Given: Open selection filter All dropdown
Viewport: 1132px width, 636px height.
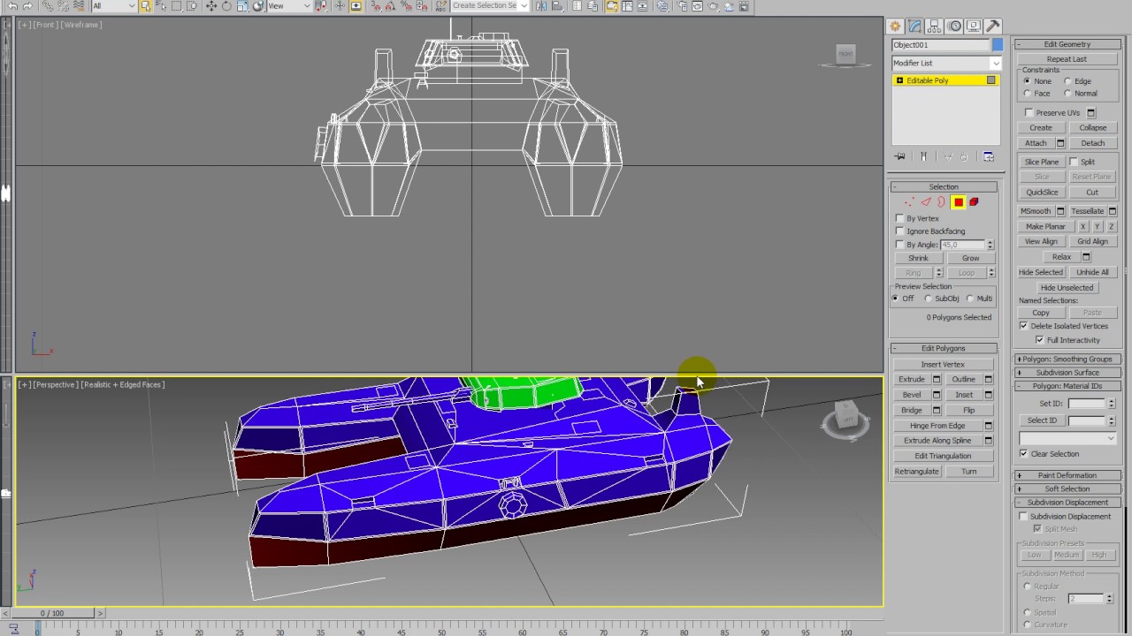Looking at the screenshot, I should click(x=114, y=6).
